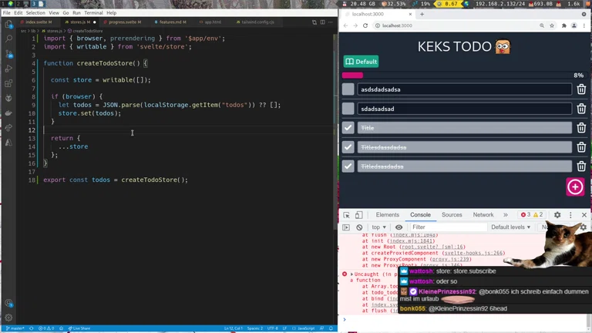This screenshot has width=592, height=333.
Task: Open the Selection menu in VS Code
Action: [x=35, y=13]
